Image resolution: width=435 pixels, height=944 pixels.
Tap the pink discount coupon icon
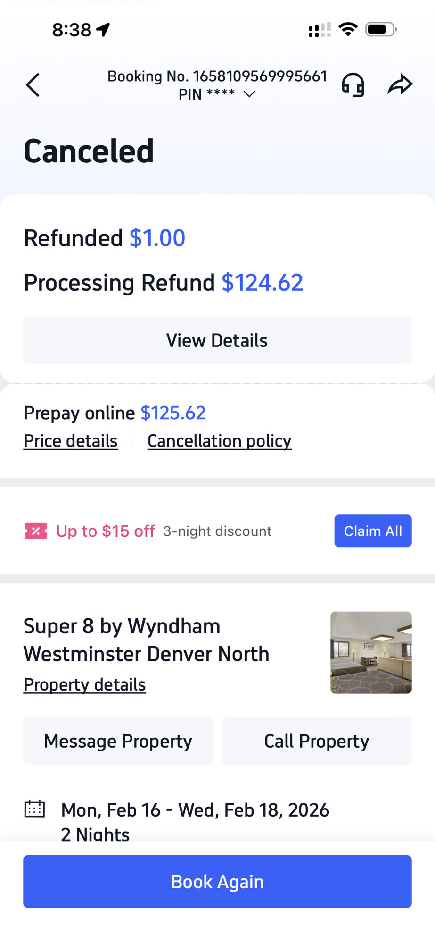point(36,531)
